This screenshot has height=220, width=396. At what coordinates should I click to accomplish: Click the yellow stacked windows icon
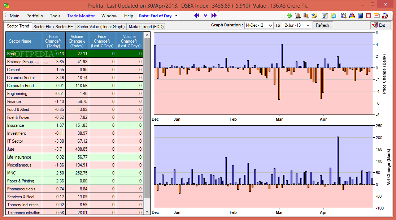tap(333, 16)
